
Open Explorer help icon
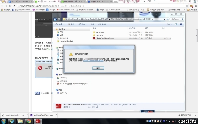(x=181, y=24)
